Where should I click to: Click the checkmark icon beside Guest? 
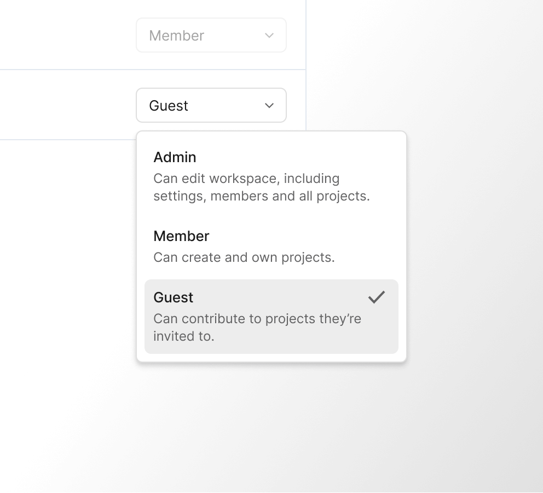tap(377, 297)
